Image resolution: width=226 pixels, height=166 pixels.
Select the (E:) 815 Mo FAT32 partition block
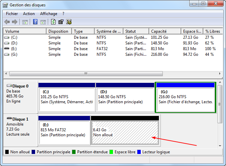[x=64, y=130]
